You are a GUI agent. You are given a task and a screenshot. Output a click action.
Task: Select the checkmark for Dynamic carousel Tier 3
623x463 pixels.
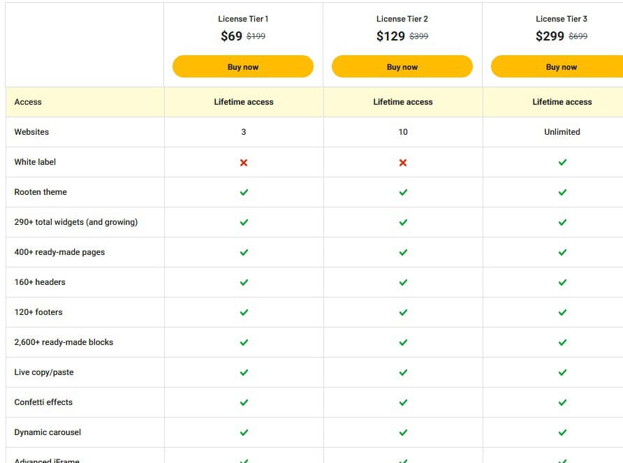coord(562,432)
